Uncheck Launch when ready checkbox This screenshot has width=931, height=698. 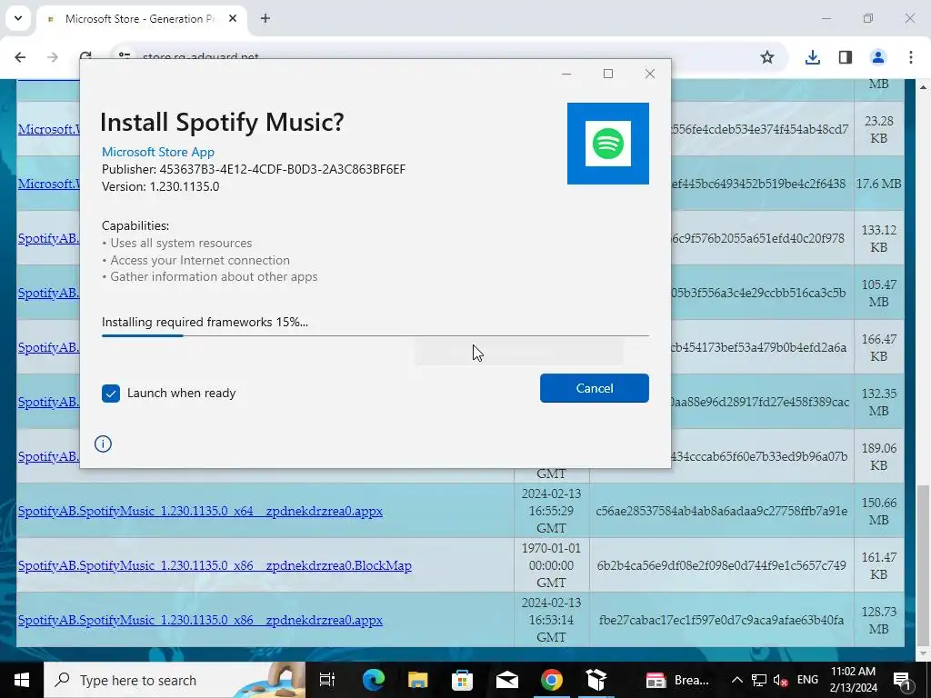pyautogui.click(x=110, y=393)
